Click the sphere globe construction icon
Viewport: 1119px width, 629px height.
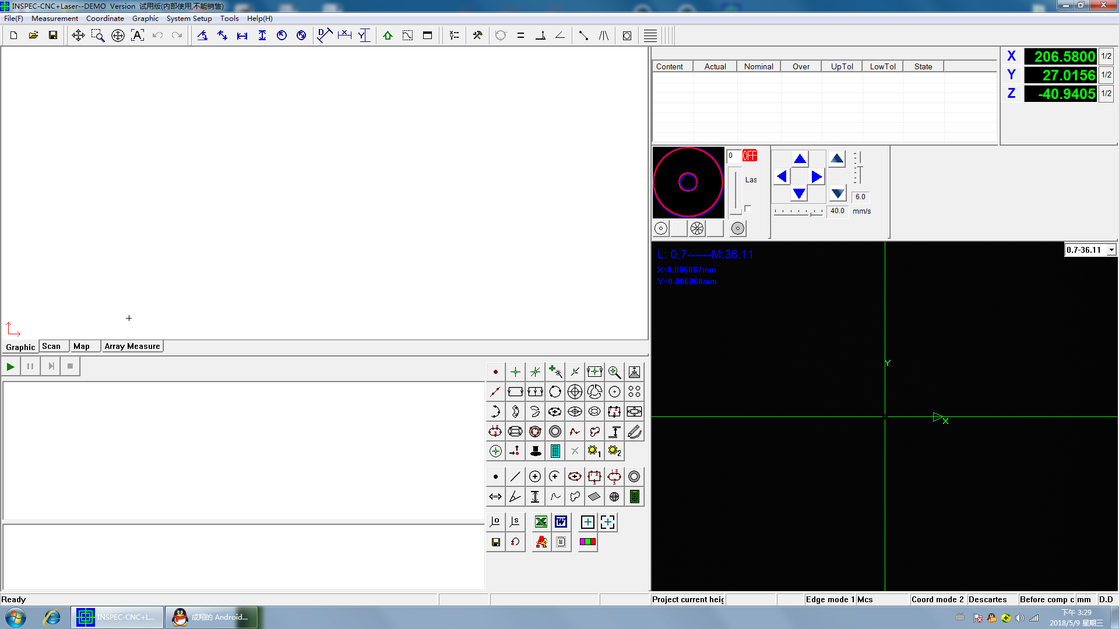pyautogui.click(x=614, y=496)
